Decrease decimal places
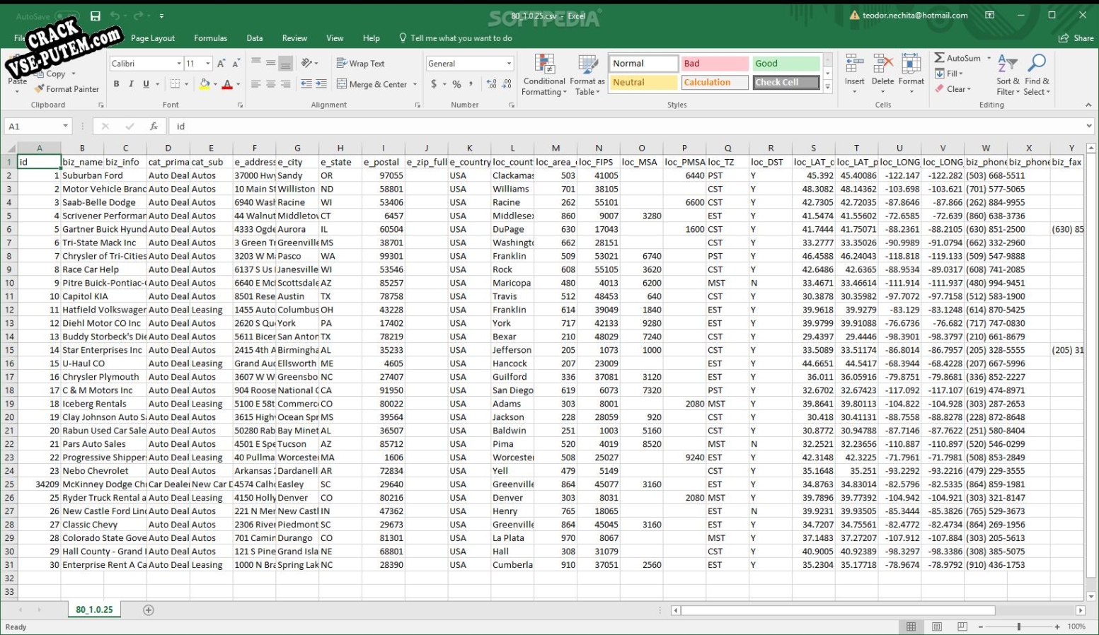The image size is (1099, 635). 507,84
